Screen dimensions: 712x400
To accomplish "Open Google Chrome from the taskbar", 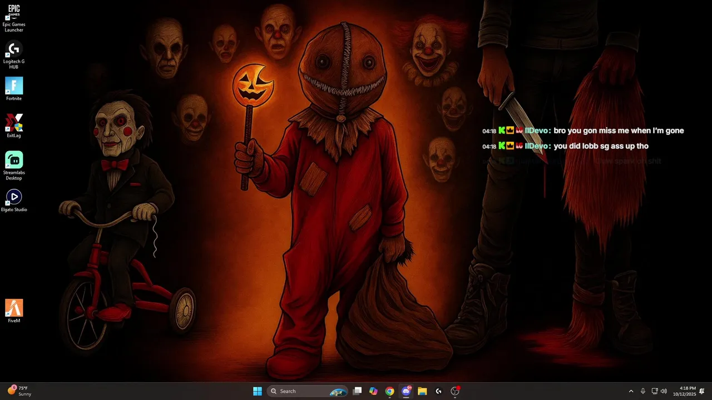I will pyautogui.click(x=390, y=391).
